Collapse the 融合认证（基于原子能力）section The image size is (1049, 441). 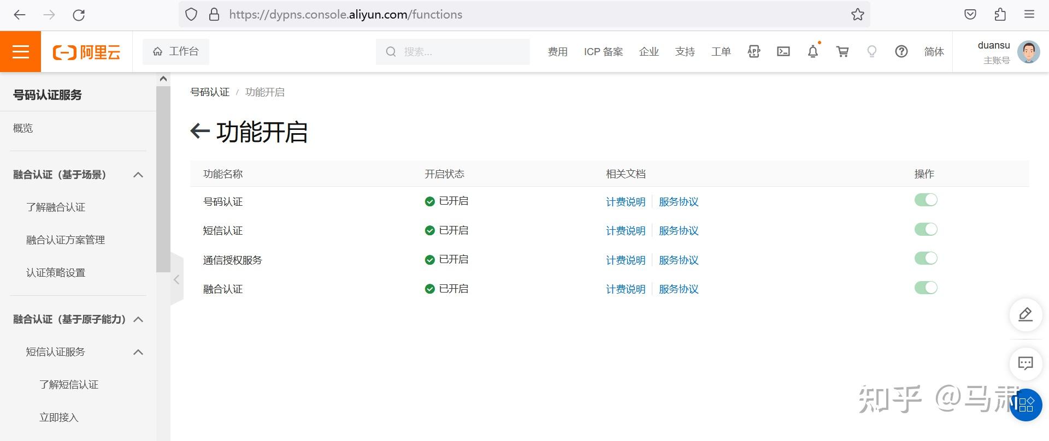pyautogui.click(x=138, y=319)
